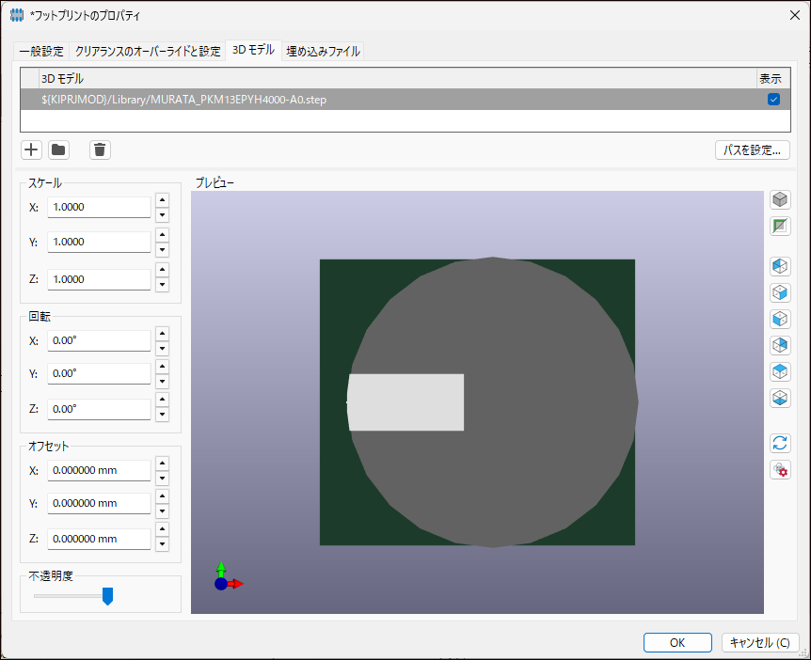Delete the selected 3D model entry
The image size is (811, 660).
[x=101, y=149]
